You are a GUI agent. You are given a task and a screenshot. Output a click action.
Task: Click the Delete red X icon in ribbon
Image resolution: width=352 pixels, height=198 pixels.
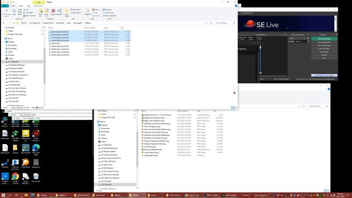pyautogui.click(x=53, y=11)
